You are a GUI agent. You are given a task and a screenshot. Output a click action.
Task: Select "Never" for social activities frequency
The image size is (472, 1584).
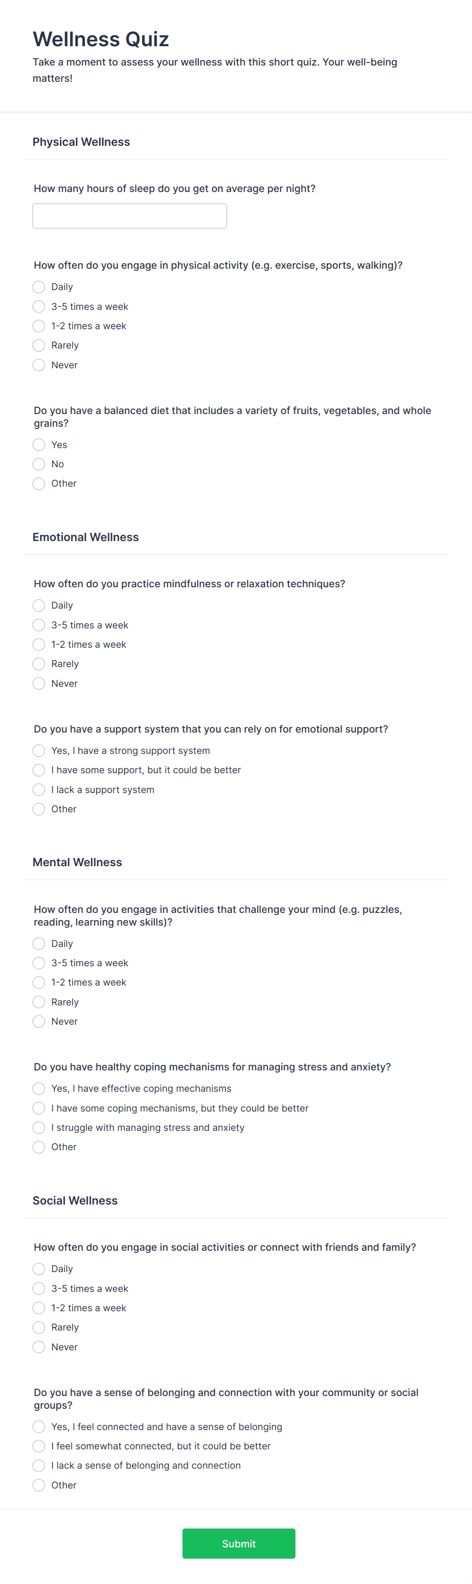tap(39, 1347)
